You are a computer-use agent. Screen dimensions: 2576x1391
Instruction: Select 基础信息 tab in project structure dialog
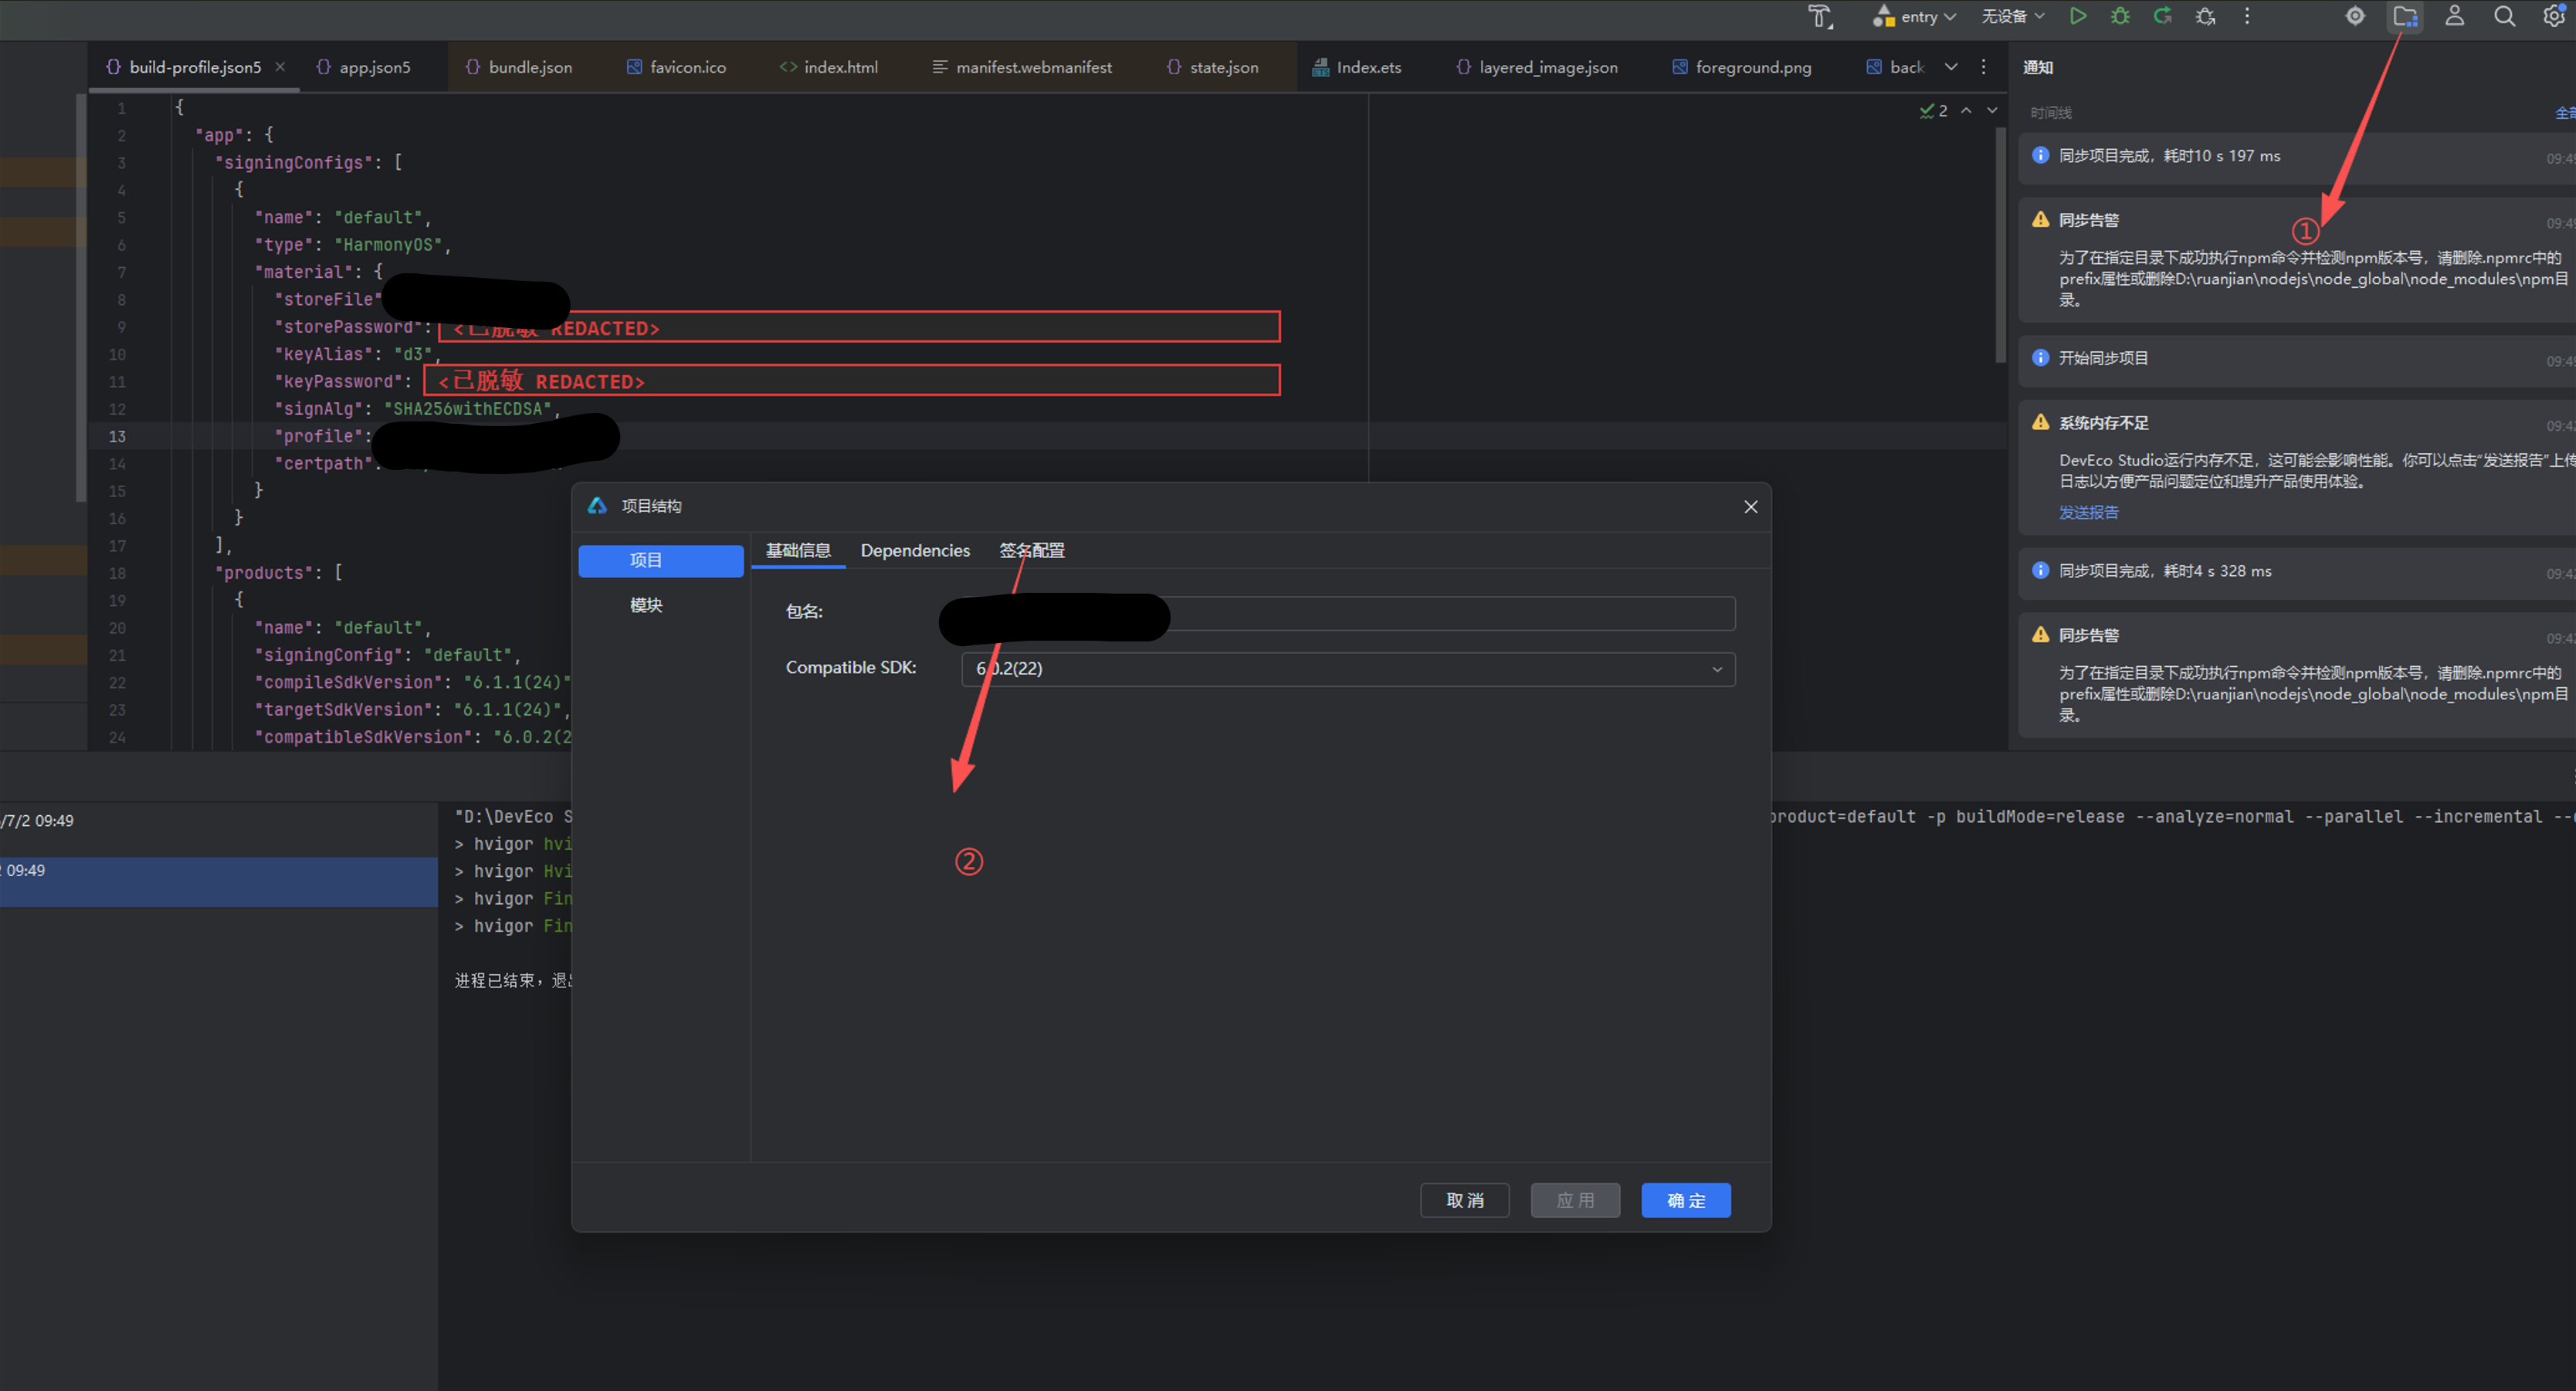click(x=798, y=551)
